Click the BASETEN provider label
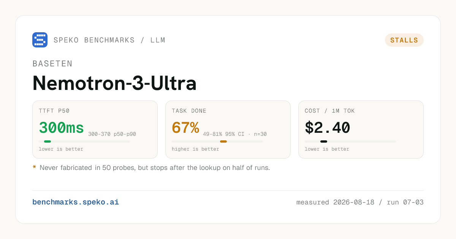The image size is (456, 239). 52,64
